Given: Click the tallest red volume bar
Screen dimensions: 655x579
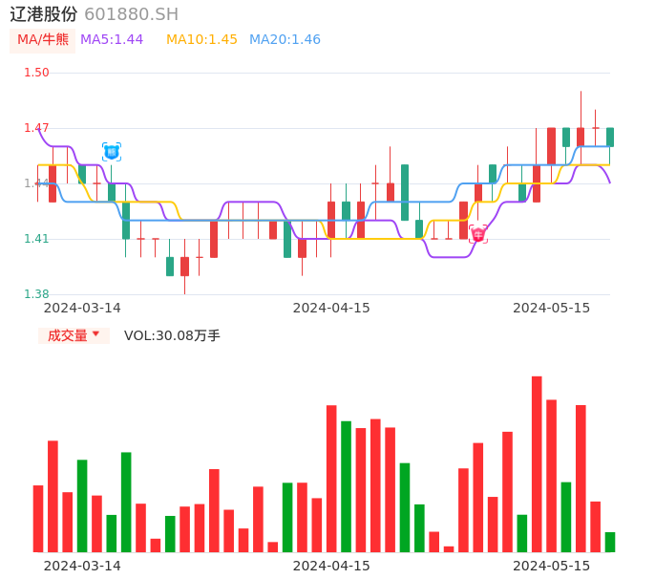Looking at the screenshot, I should [x=537, y=464].
